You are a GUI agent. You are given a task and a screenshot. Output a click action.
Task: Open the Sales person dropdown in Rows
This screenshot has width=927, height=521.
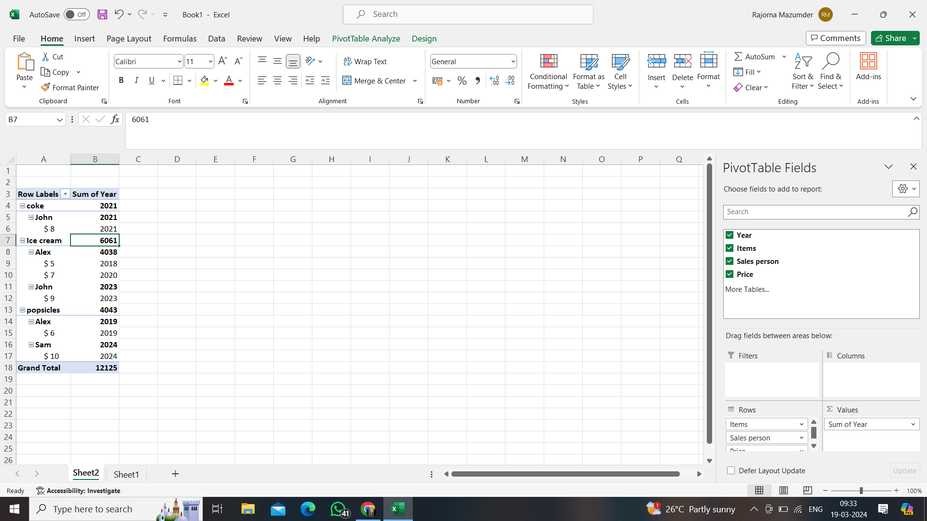pos(801,438)
